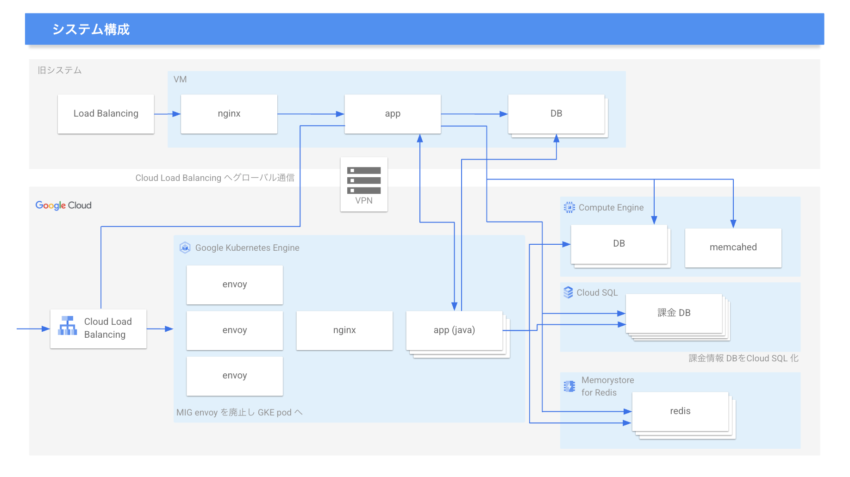Viewport: 850px width, 477px height.
Task: Select the Load Balancing box in 旧システム
Action: point(106,114)
